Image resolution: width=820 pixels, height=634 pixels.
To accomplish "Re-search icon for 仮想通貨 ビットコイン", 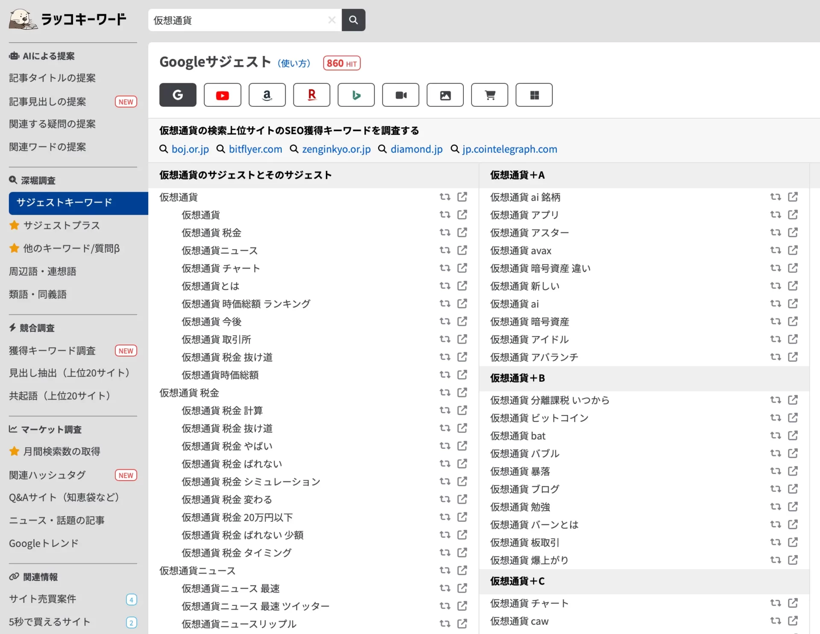I will (x=775, y=418).
